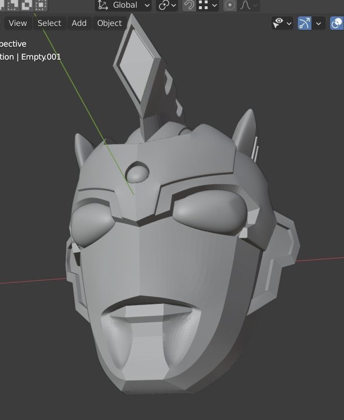Open the gizmo options dropdown arrow
The image size is (344, 420).
(x=319, y=23)
